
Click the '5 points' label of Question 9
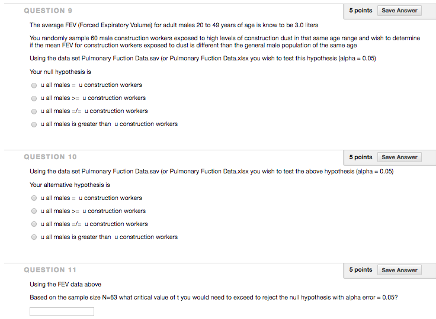coord(361,11)
